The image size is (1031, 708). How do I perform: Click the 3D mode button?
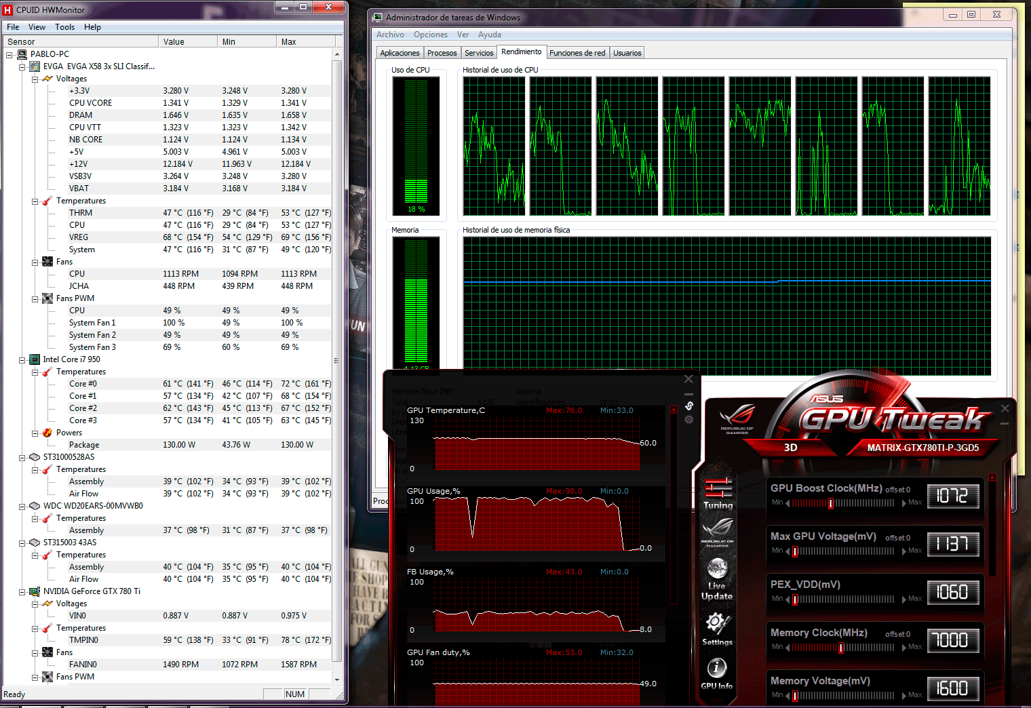(x=790, y=448)
